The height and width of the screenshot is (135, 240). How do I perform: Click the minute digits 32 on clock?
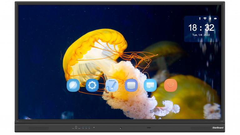tap(209, 28)
